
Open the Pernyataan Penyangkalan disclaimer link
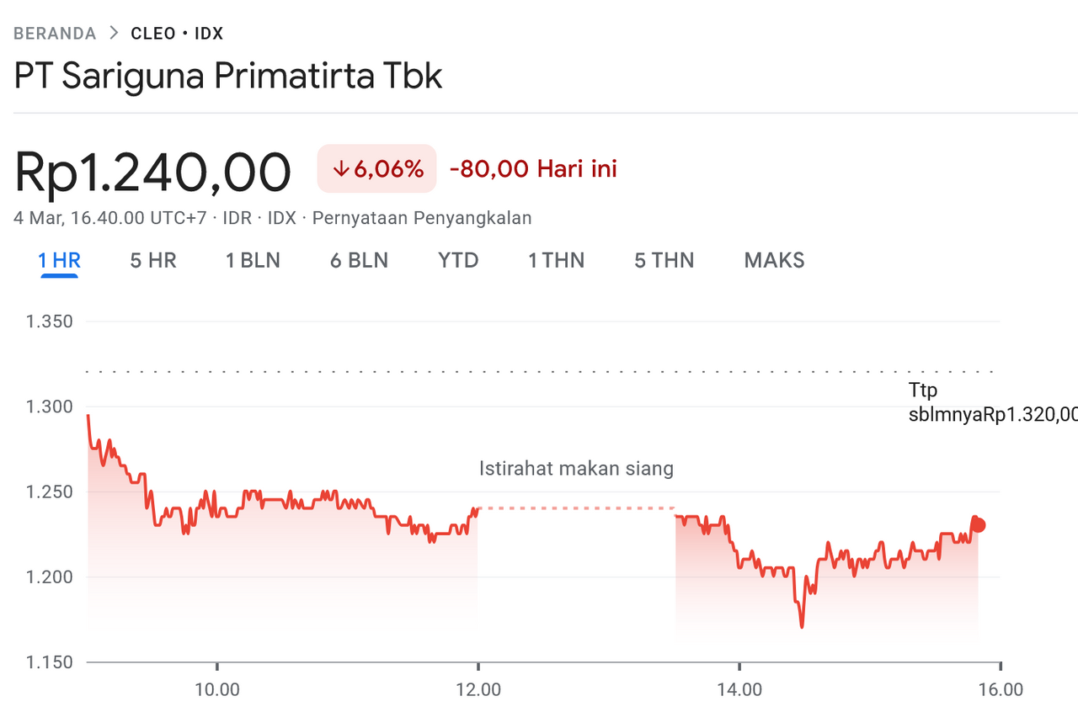422,218
